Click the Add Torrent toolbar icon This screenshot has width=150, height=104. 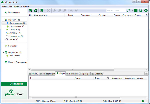click(31, 11)
